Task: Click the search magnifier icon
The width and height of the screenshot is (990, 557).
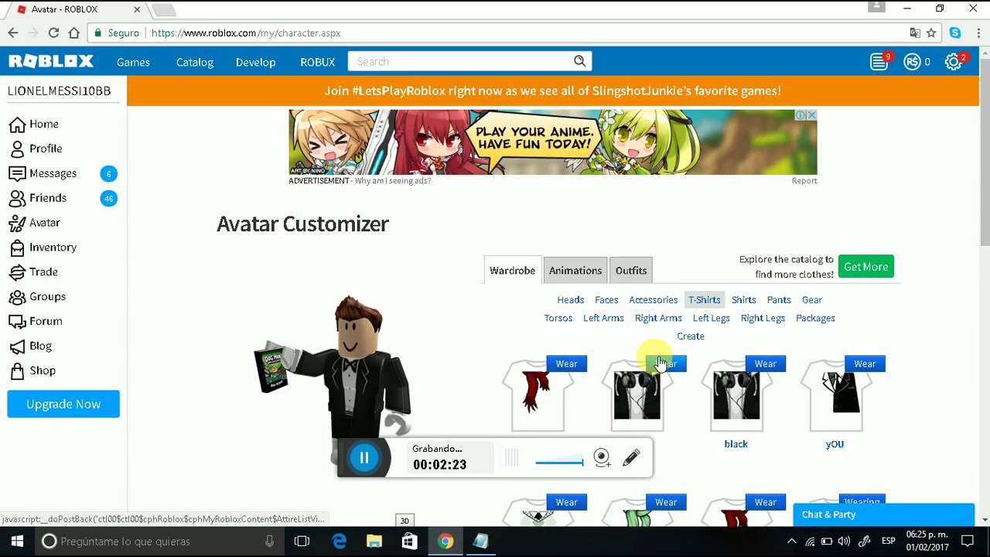Action: pos(579,61)
